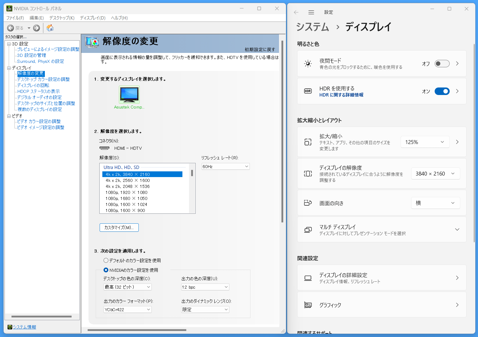Click the system information icon at bottom left
478x337 pixels.
[10, 327]
